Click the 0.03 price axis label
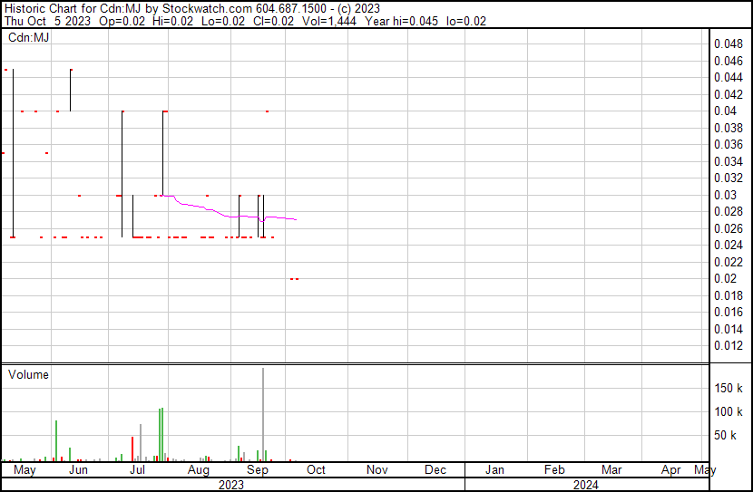 coord(725,195)
